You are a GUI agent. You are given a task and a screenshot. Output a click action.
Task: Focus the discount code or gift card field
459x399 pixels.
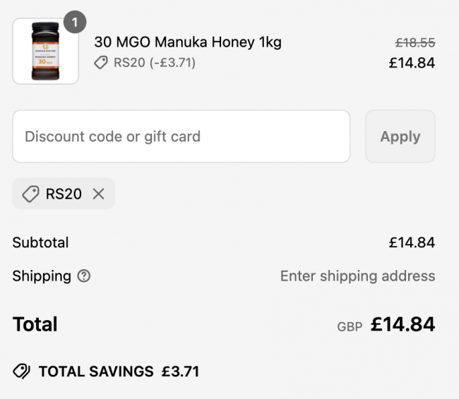click(x=181, y=137)
